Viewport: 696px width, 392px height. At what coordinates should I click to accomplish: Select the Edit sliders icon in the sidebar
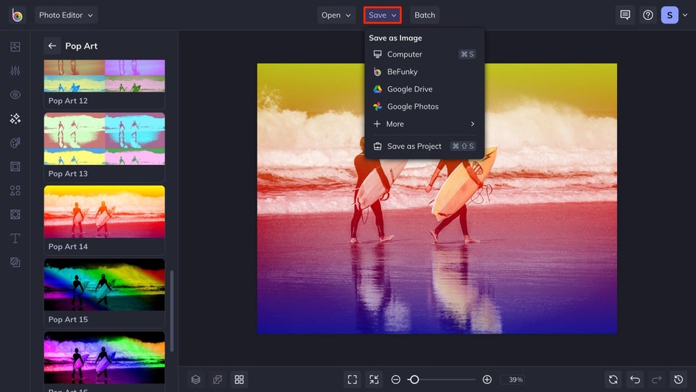pyautogui.click(x=15, y=71)
